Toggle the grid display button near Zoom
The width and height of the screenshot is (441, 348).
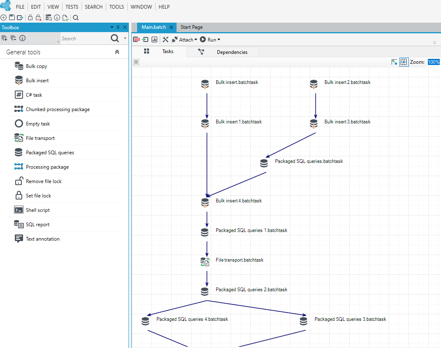tap(404, 62)
